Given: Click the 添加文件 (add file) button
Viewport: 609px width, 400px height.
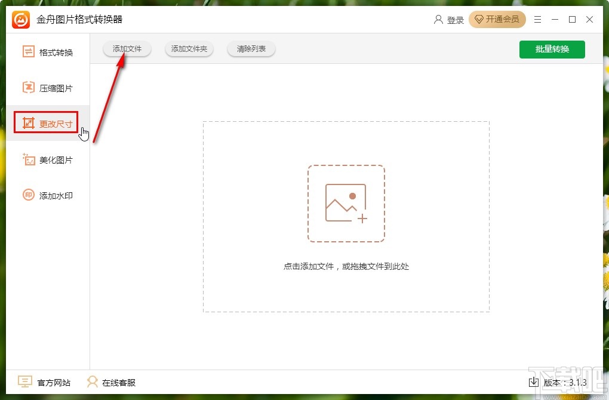Looking at the screenshot, I should coord(126,49).
